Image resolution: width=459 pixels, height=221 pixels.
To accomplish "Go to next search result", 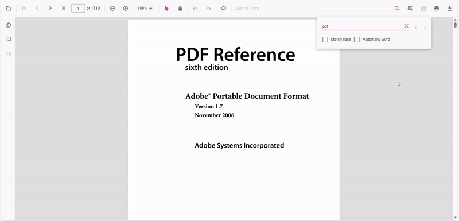I will (x=425, y=28).
